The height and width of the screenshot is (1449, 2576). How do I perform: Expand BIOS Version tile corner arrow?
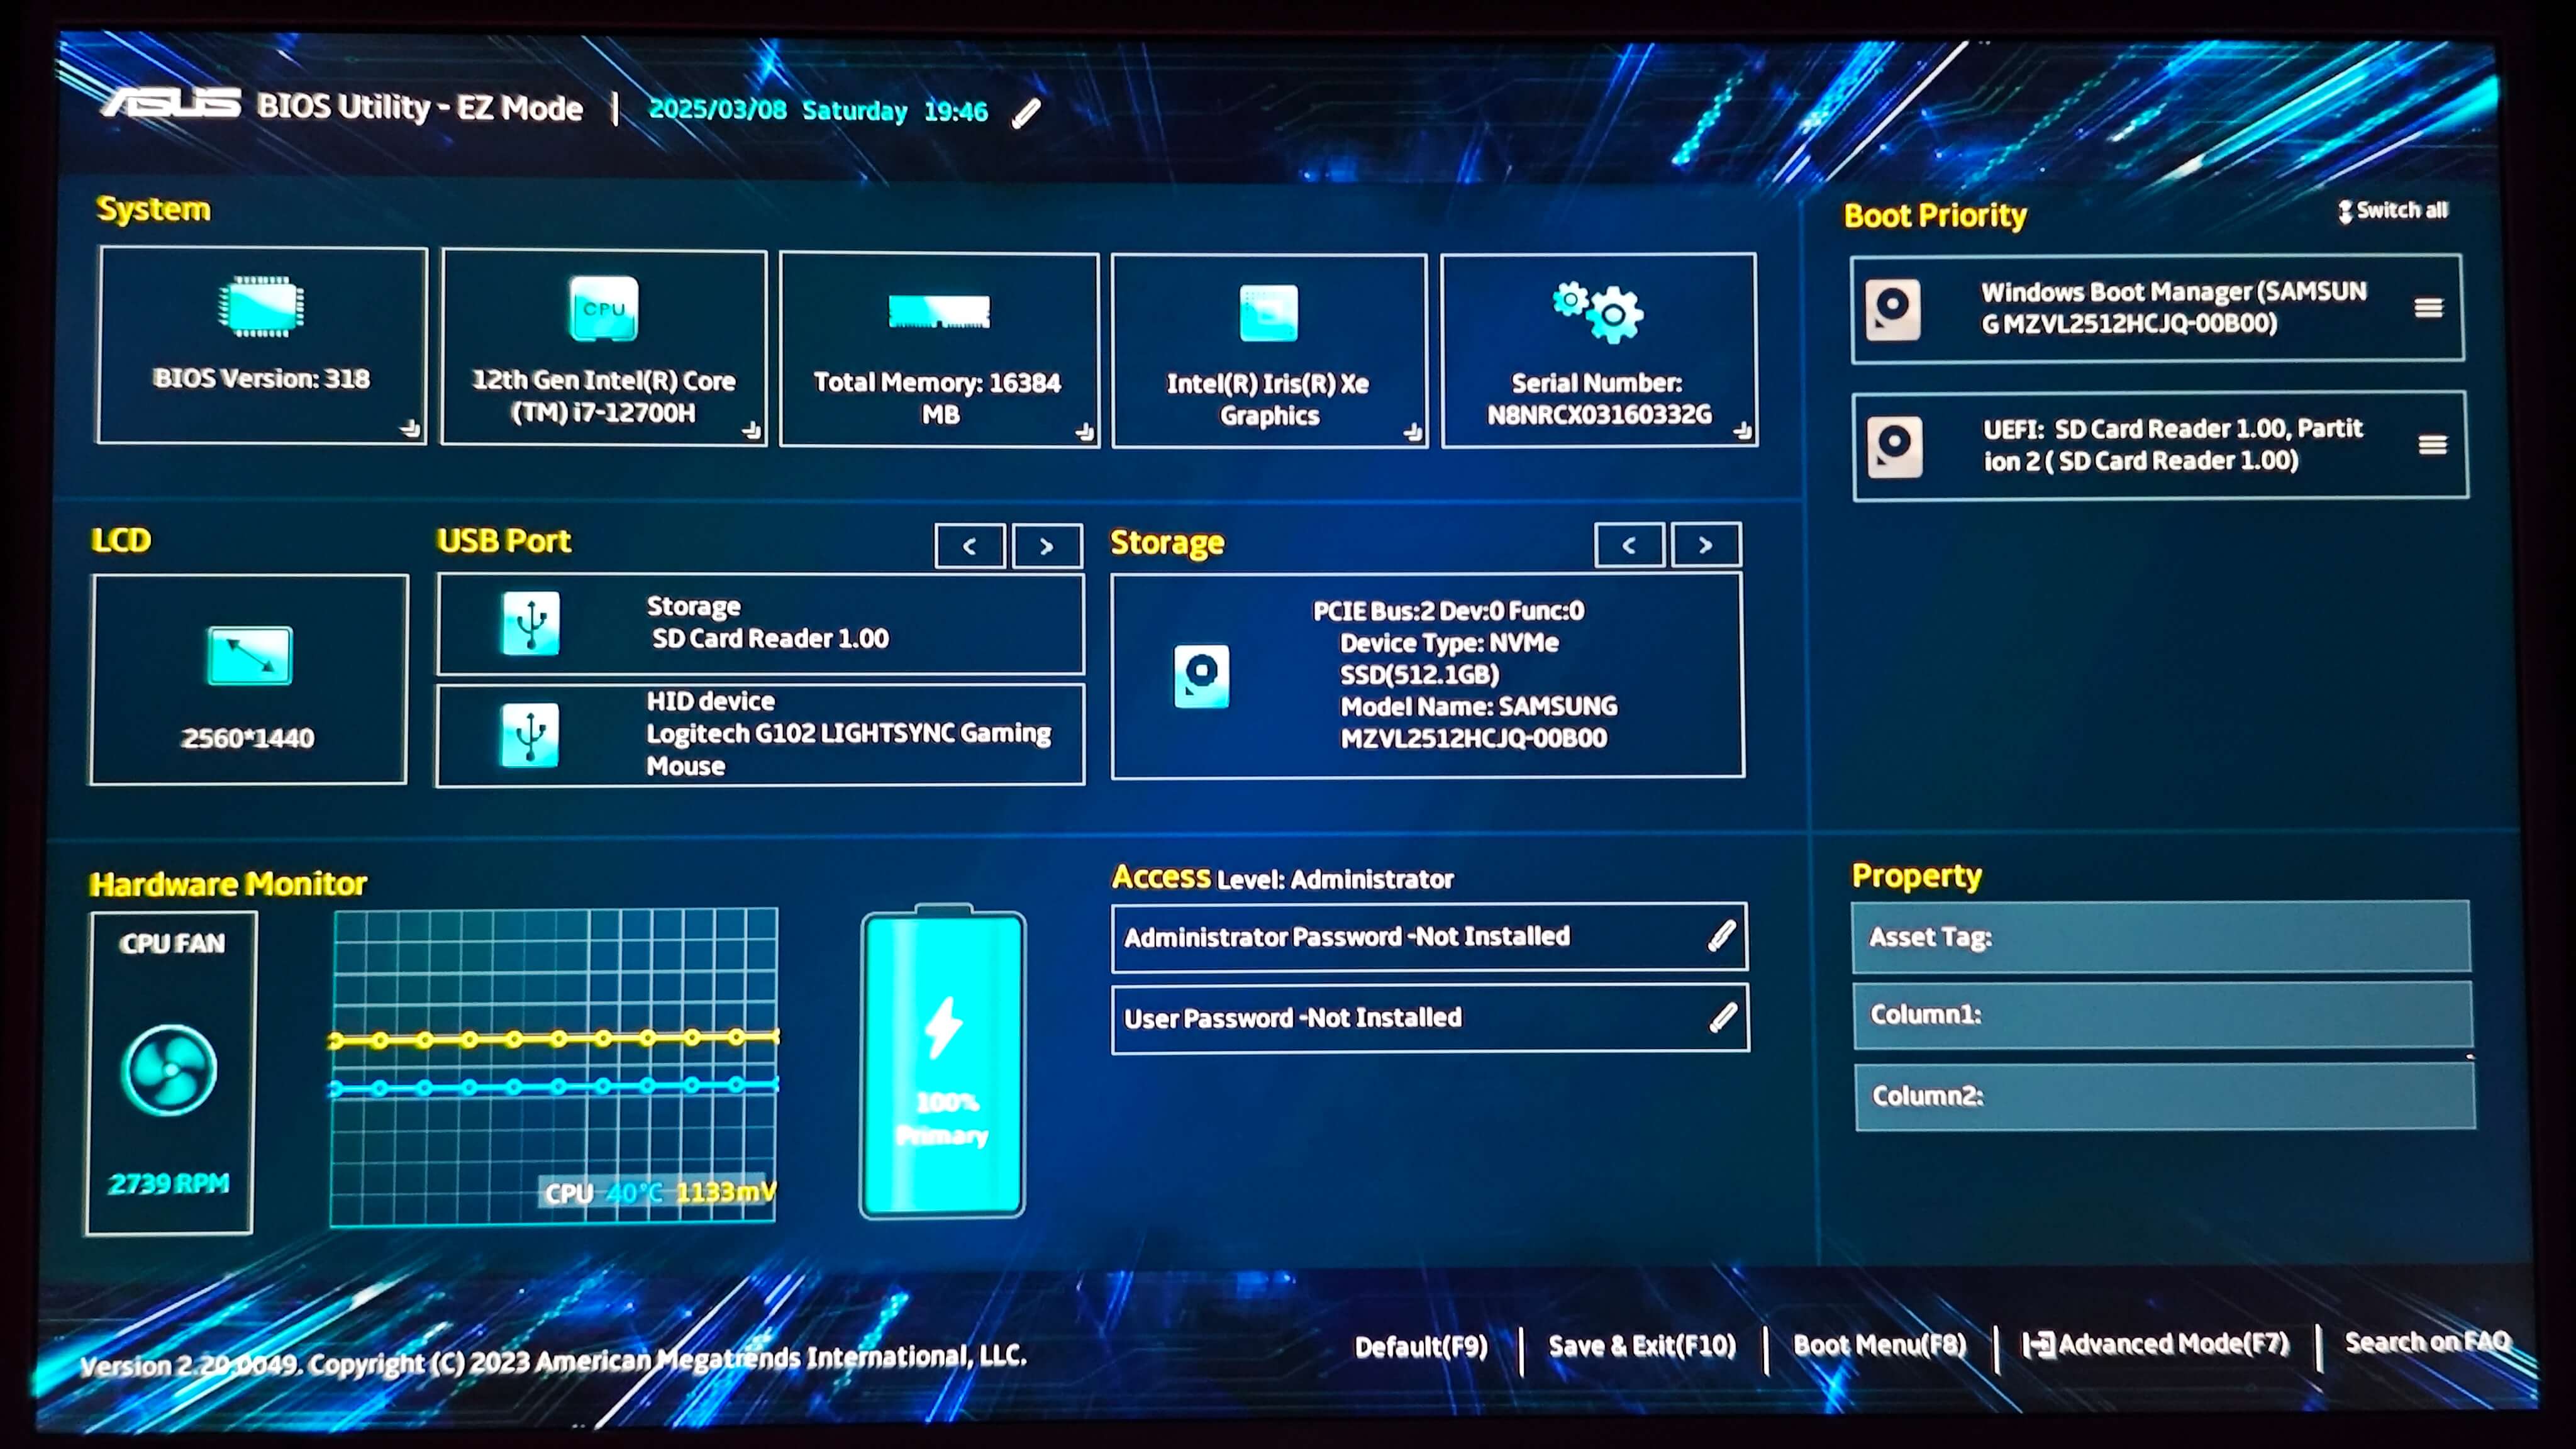pyautogui.click(x=410, y=428)
